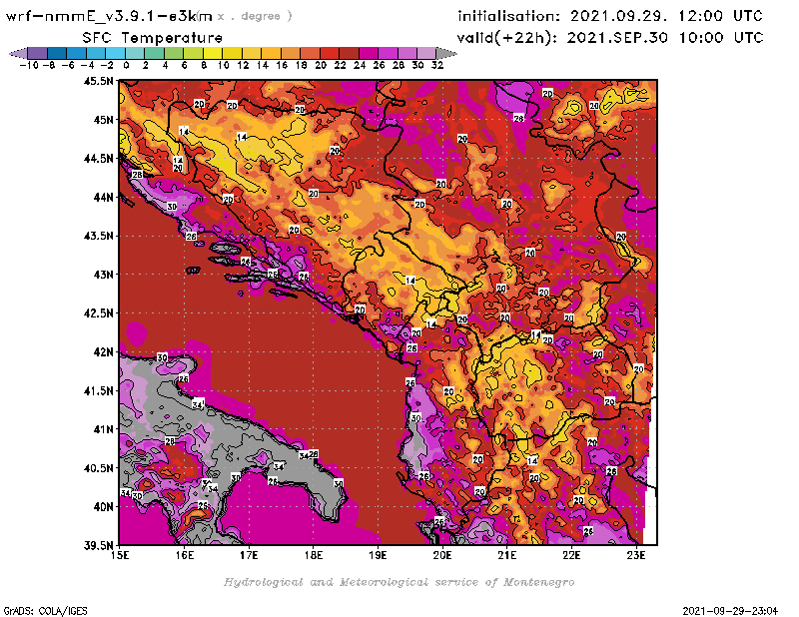Click the 43.5N latitude axis label

[x=98, y=236]
